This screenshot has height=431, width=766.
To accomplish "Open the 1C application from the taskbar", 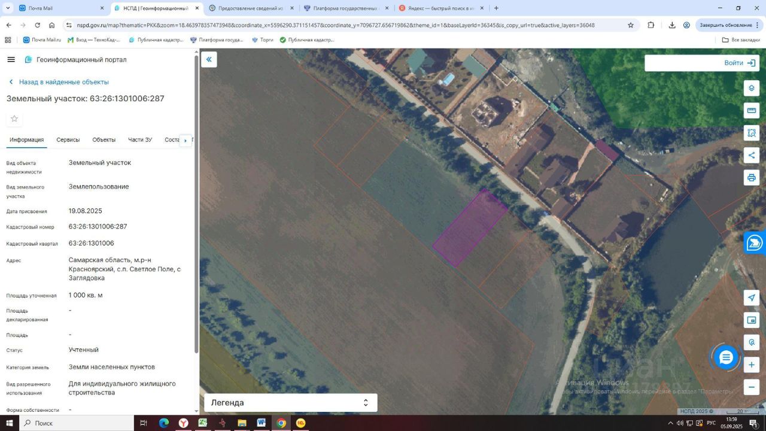I will point(300,423).
